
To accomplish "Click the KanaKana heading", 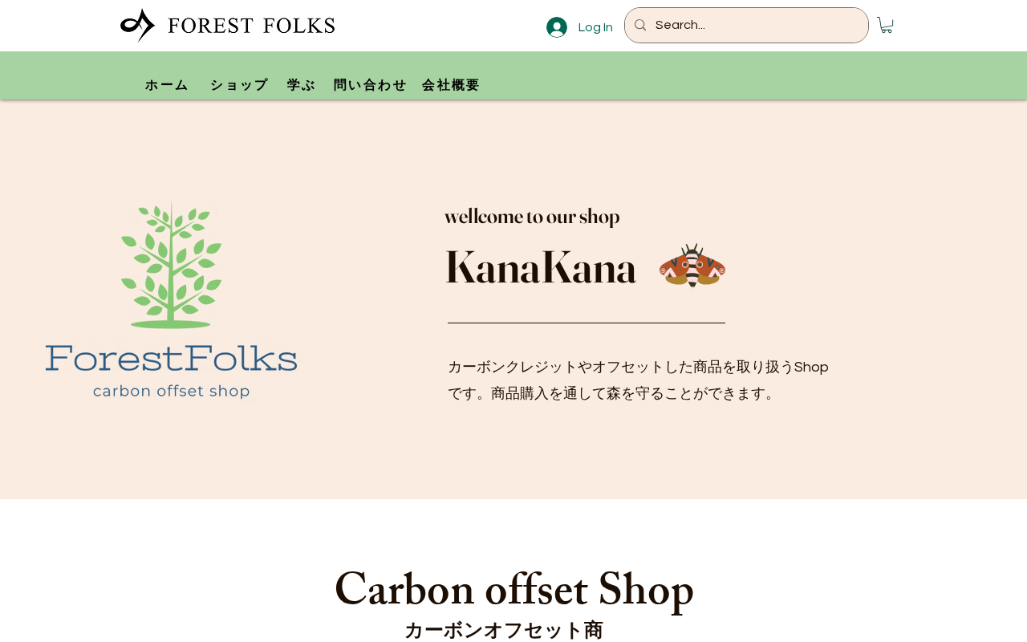I will tap(541, 268).
